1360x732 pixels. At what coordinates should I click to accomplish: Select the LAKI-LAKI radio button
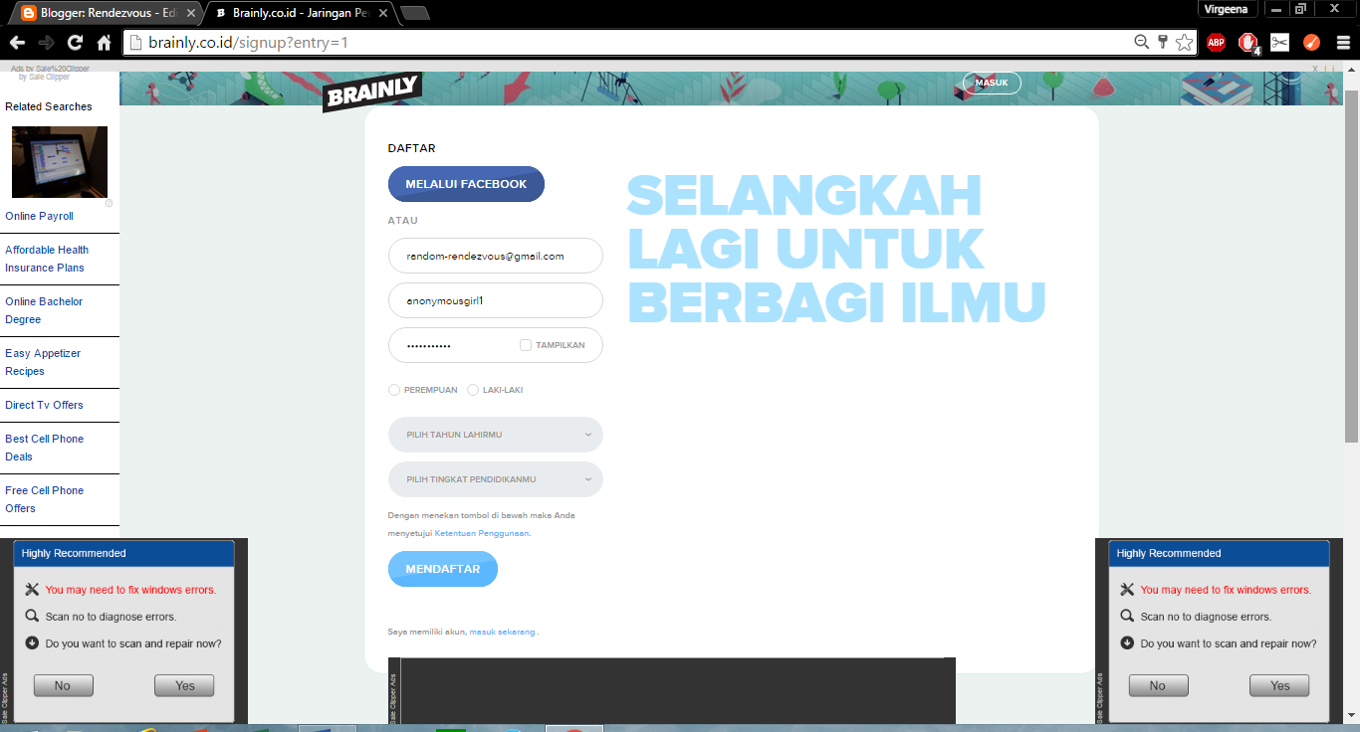pyautogui.click(x=473, y=390)
